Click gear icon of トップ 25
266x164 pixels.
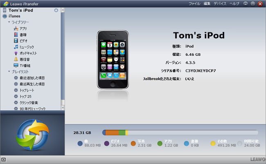[16, 96]
